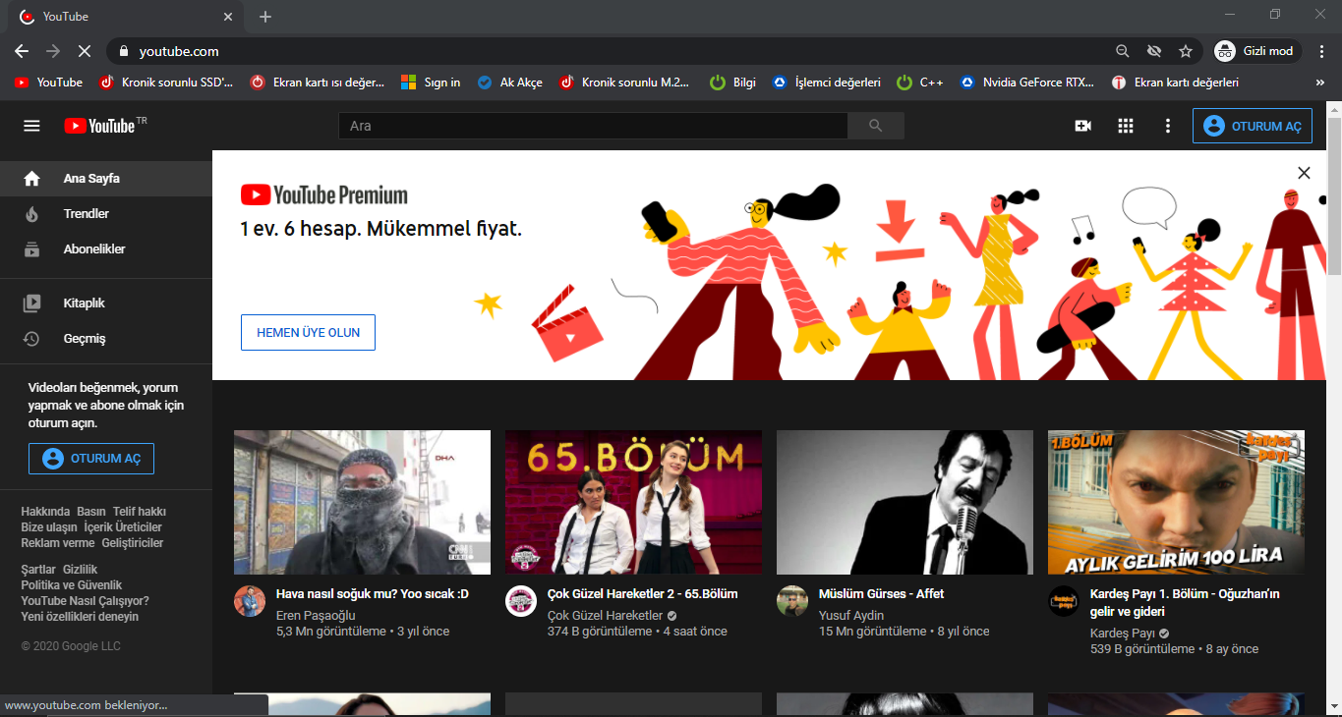The image size is (1342, 717).
Task: Open Trendler in the sidebar
Action: (106, 214)
